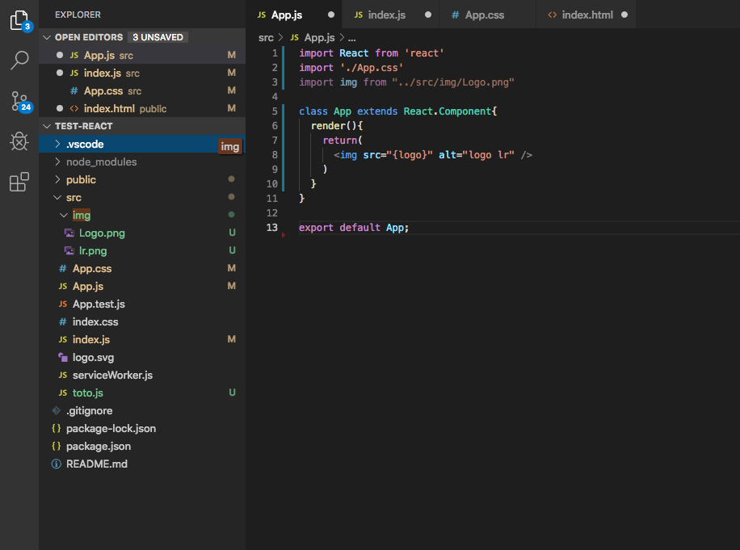Open the breadcrumb ellipsis symbol dropdown
This screenshot has width=740, height=550.
[352, 38]
